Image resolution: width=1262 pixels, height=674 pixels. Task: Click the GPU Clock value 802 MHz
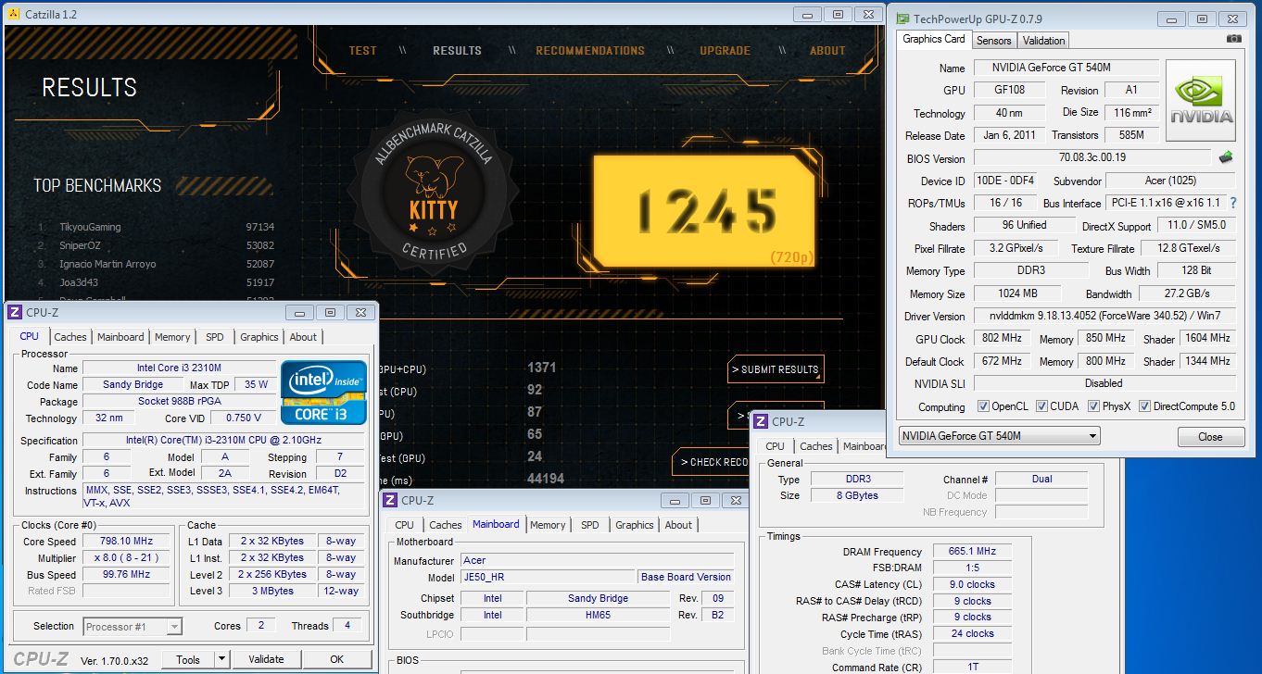(x=1003, y=339)
